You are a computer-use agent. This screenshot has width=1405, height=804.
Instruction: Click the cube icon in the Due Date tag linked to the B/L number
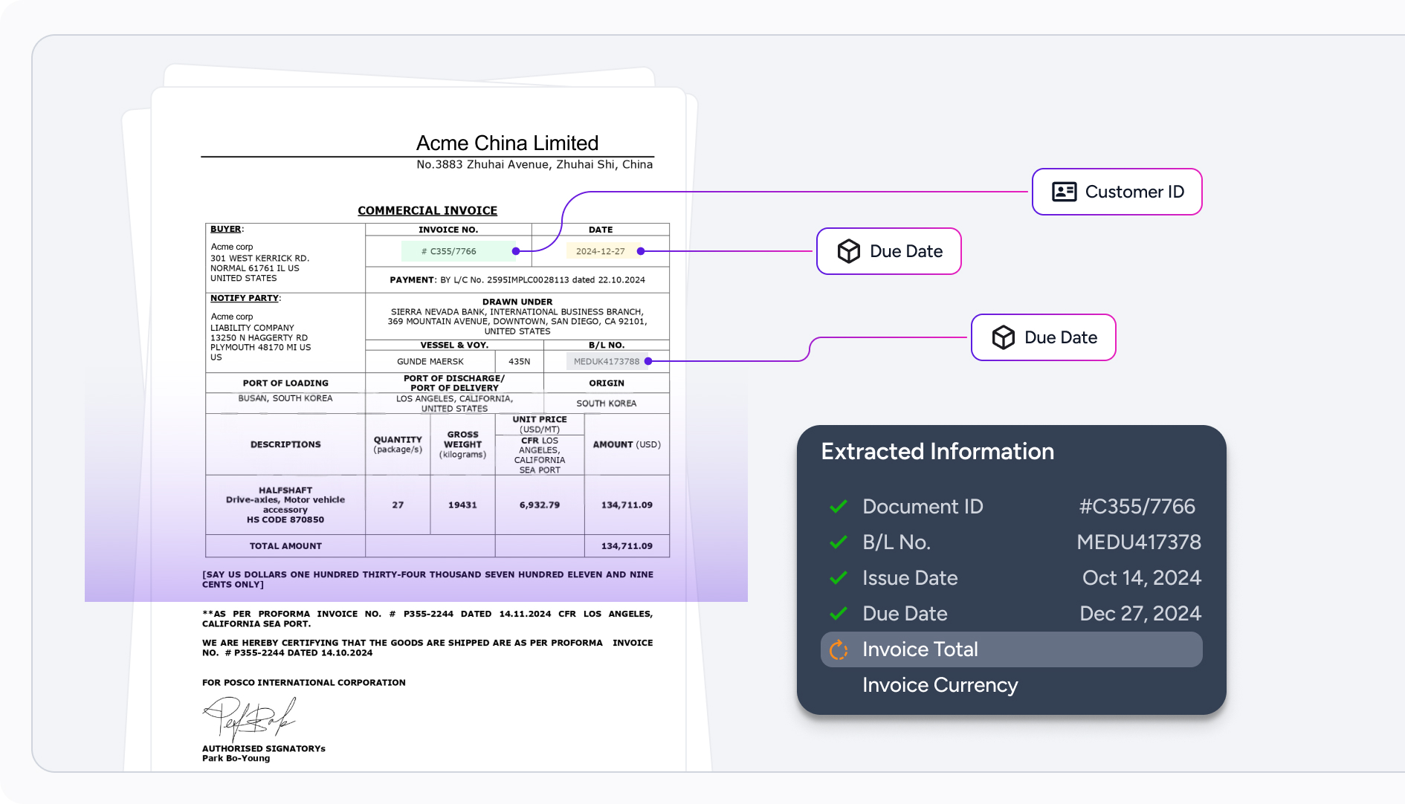tap(1003, 337)
